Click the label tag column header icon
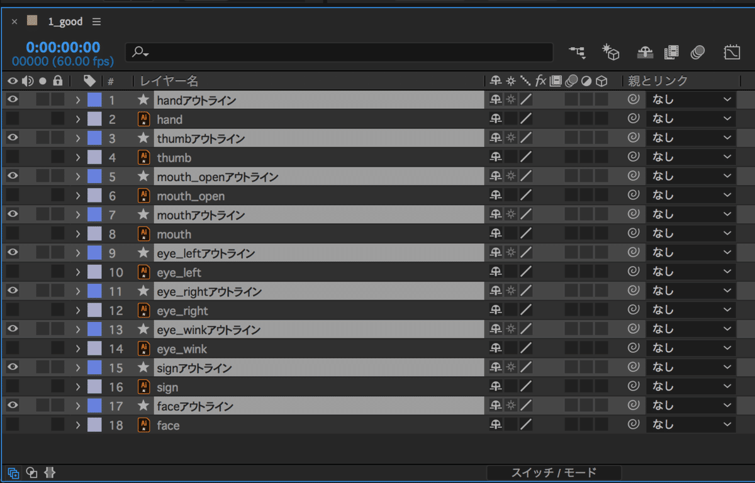 pyautogui.click(x=89, y=80)
